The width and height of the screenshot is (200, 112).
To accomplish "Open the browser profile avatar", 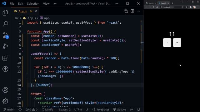I will (x=194, y=7).
